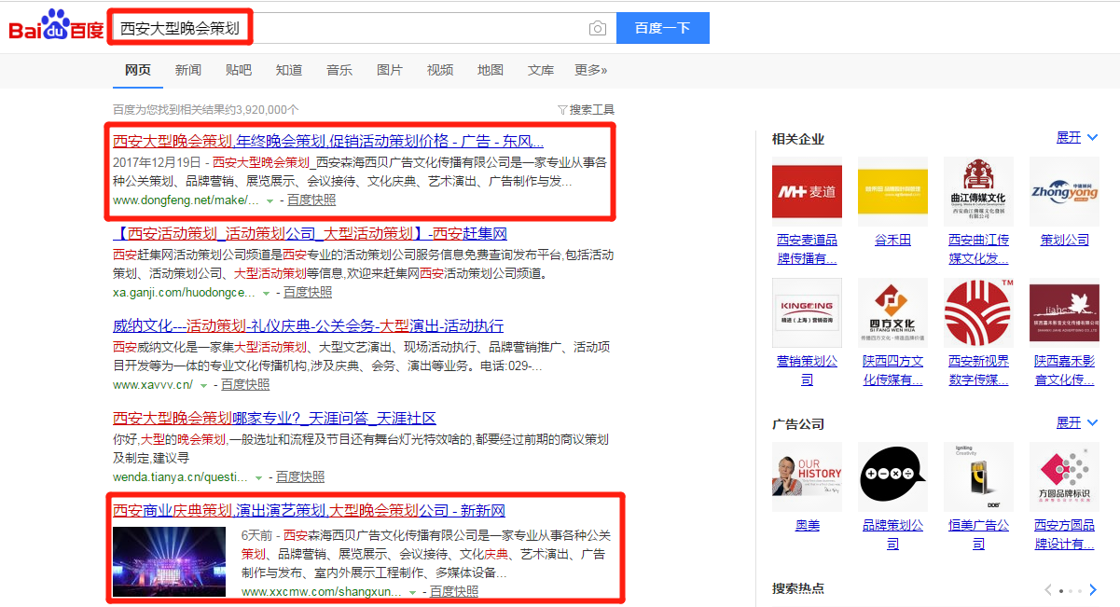
Task: Open the 西安曲江传媒文化 link
Action: click(978, 249)
